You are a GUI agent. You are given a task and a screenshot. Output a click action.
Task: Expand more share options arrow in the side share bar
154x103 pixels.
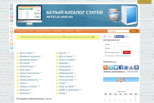click(12, 50)
